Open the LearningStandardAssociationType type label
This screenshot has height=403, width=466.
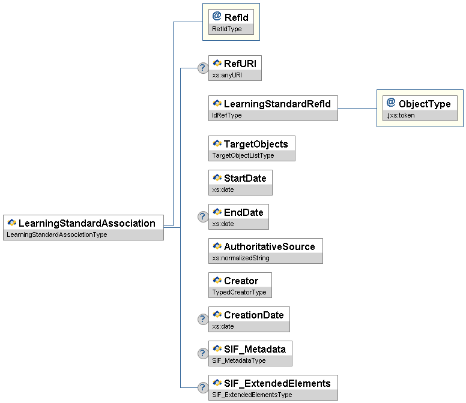[x=56, y=234]
